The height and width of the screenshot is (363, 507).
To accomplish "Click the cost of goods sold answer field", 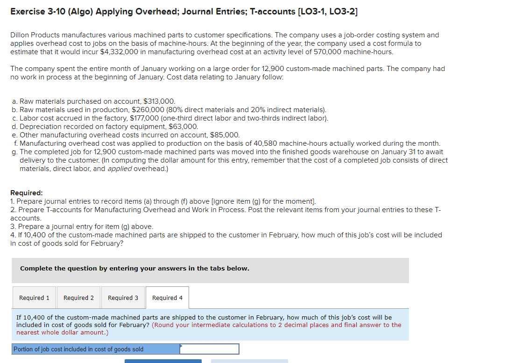I will 210,349.
